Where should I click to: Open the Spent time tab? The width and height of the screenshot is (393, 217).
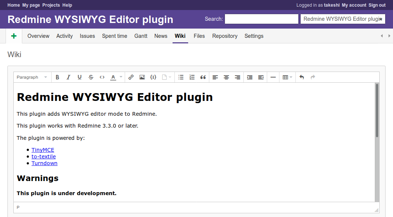(115, 36)
